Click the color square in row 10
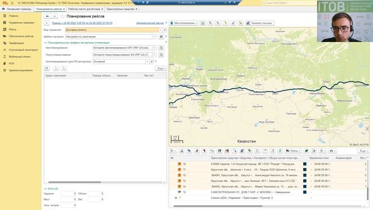 point(305,164)
